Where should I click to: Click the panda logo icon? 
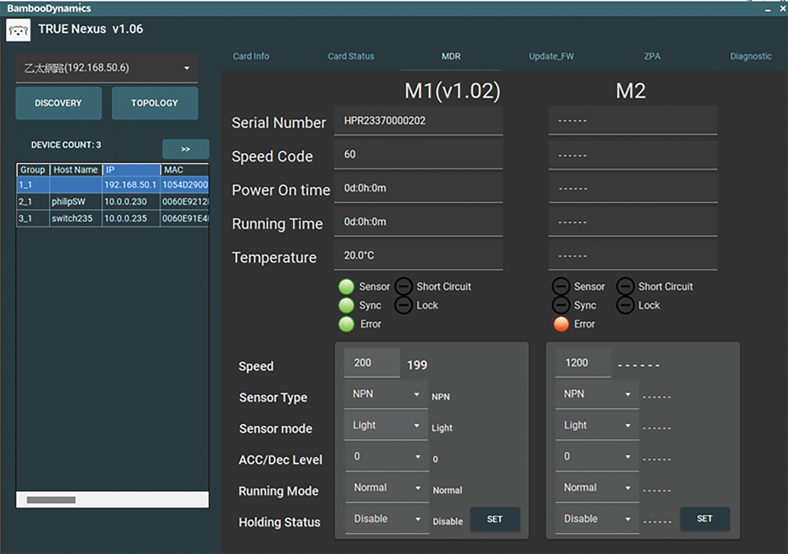point(18,30)
